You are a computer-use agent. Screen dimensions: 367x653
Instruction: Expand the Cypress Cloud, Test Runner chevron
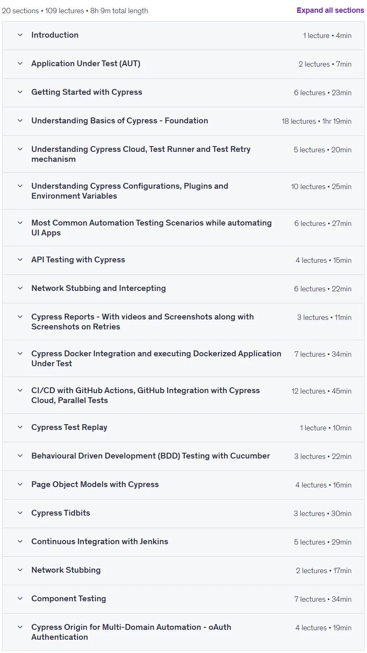tap(20, 149)
